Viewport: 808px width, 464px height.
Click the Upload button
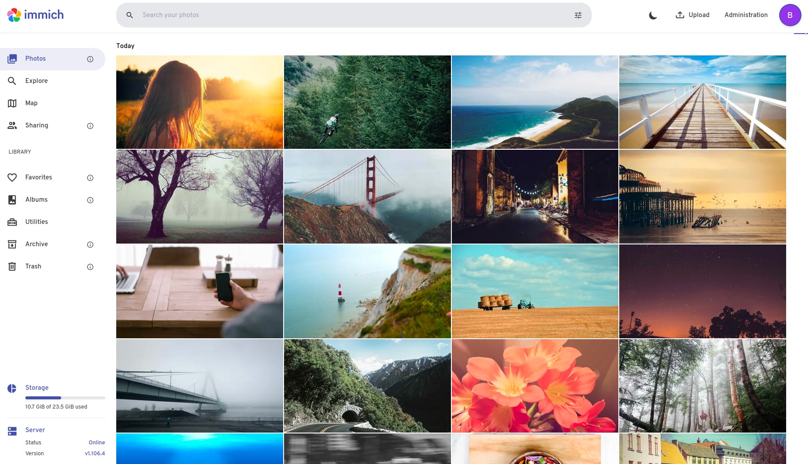click(693, 15)
